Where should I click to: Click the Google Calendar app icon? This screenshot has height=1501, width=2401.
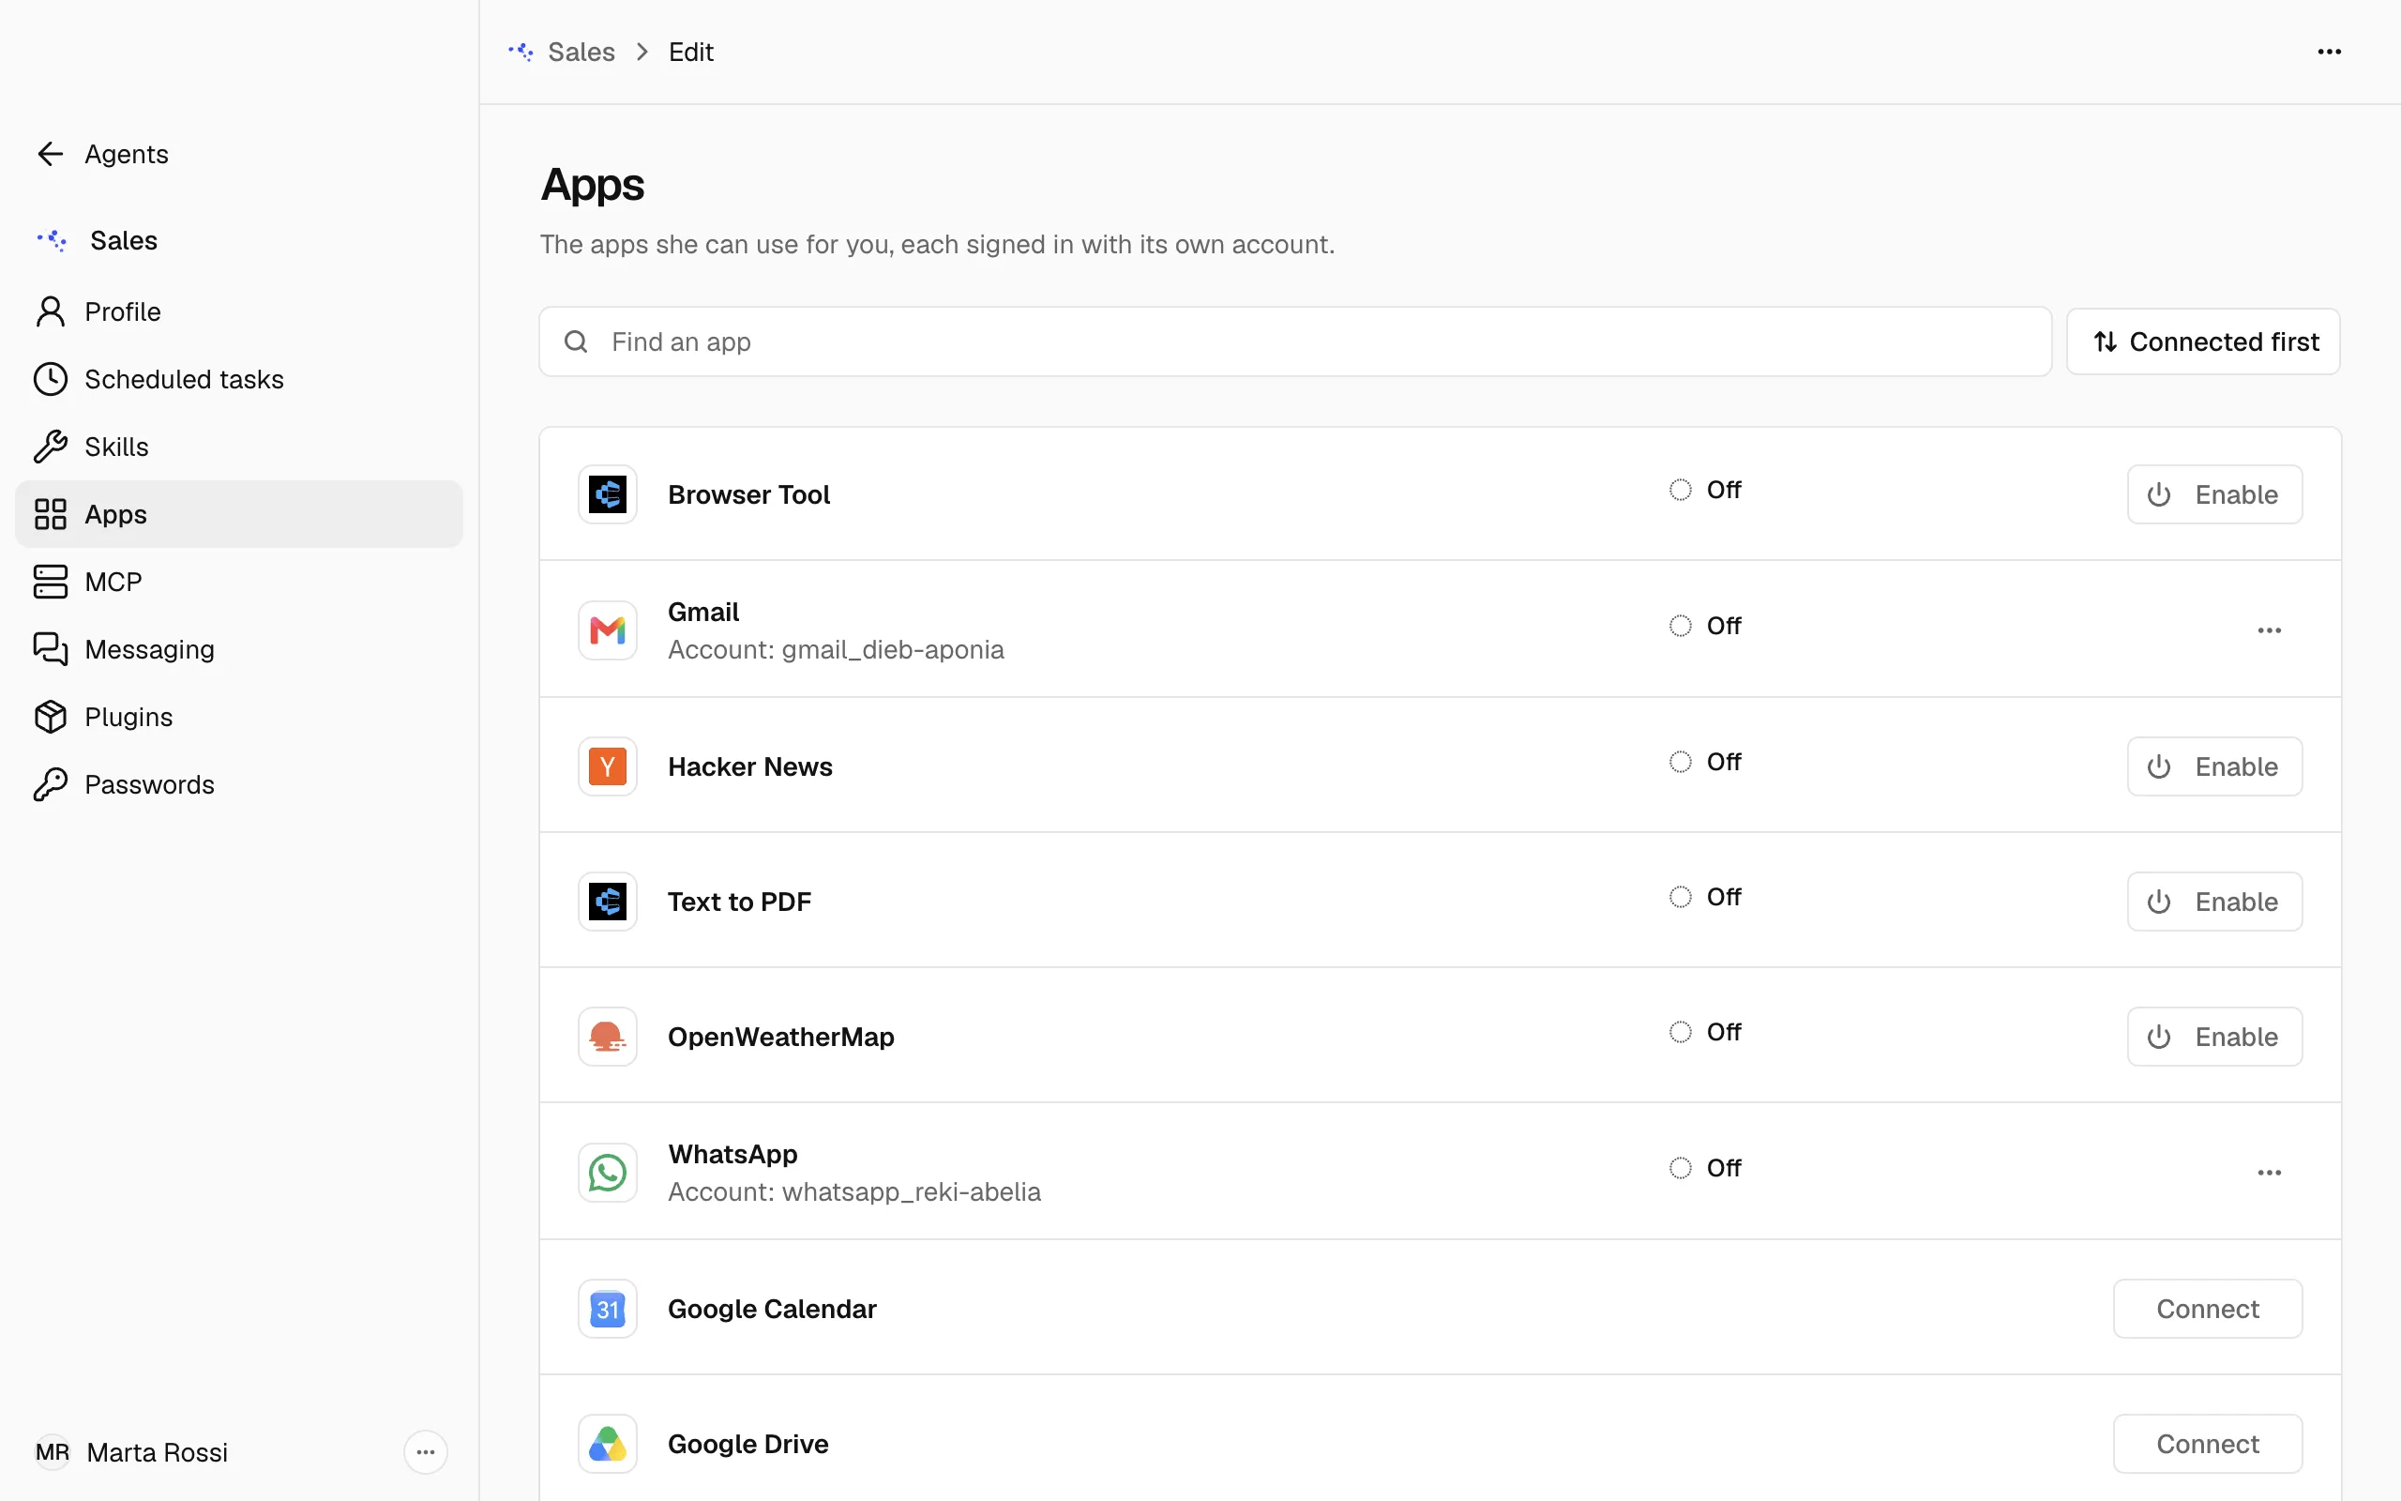click(608, 1309)
